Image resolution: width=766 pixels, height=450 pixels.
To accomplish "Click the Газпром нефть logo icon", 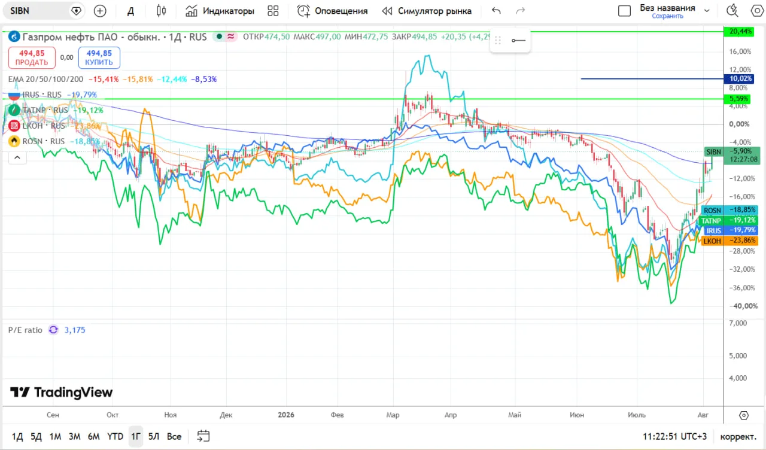I will pyautogui.click(x=13, y=37).
